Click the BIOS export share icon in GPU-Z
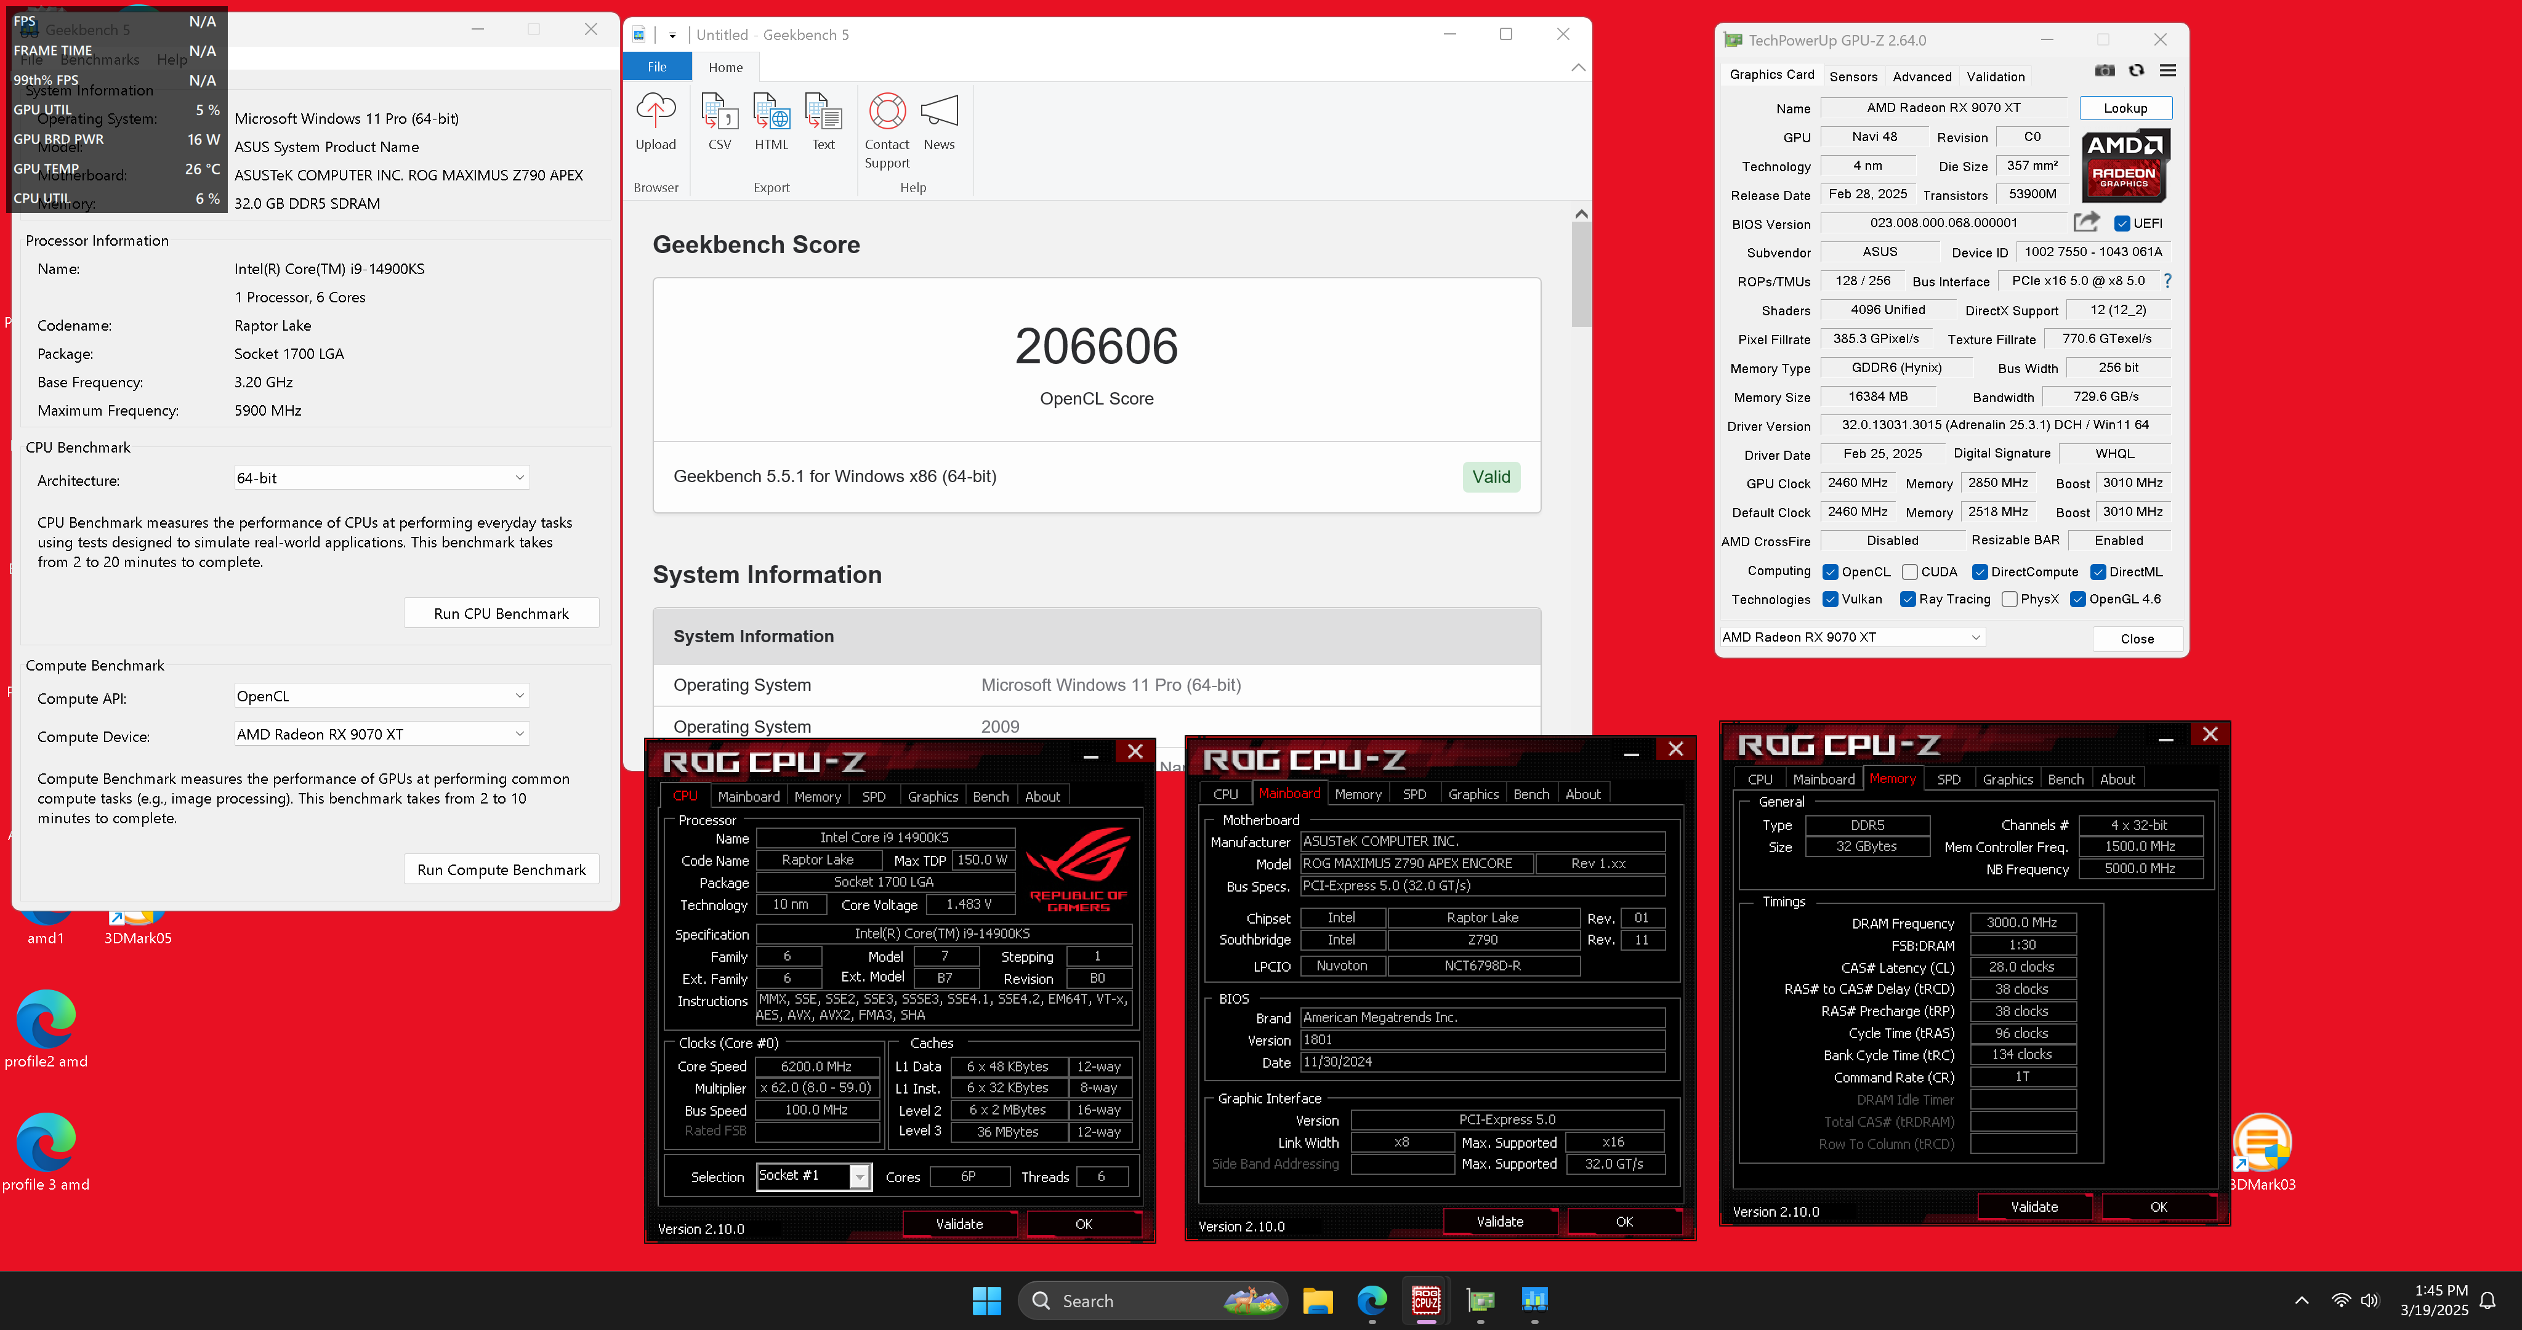 (x=2086, y=222)
